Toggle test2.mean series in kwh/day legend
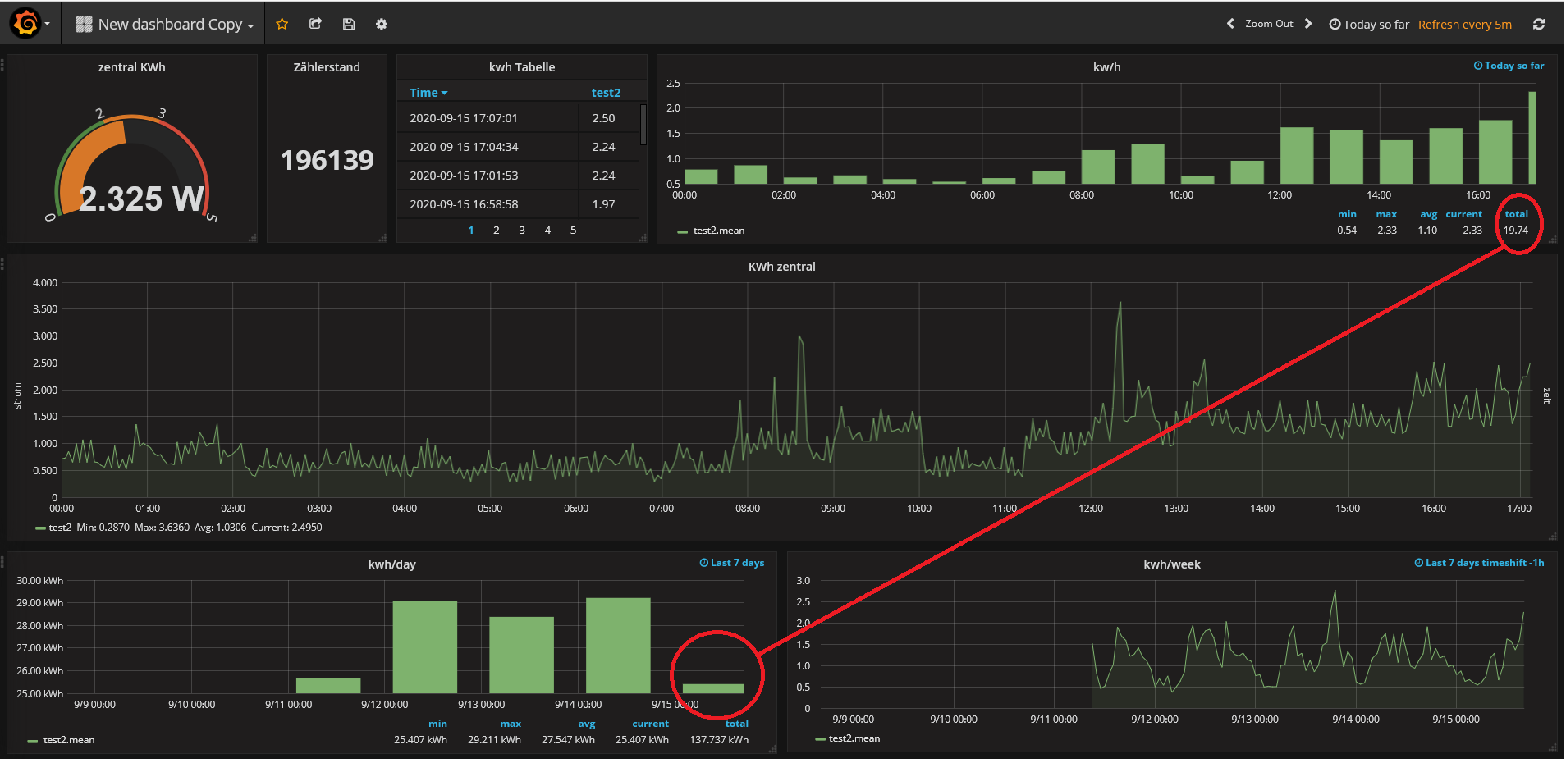This screenshot has height=763, width=1566. [x=68, y=740]
